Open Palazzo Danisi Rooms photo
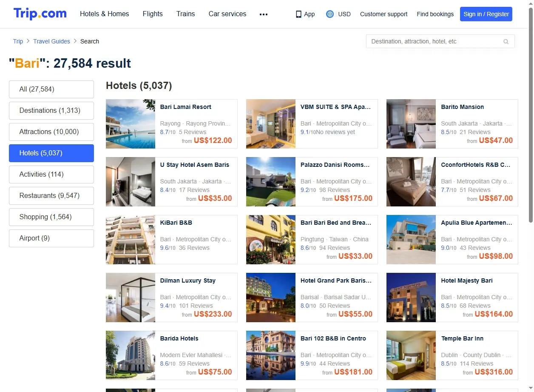The height and width of the screenshot is (392, 534). click(271, 182)
